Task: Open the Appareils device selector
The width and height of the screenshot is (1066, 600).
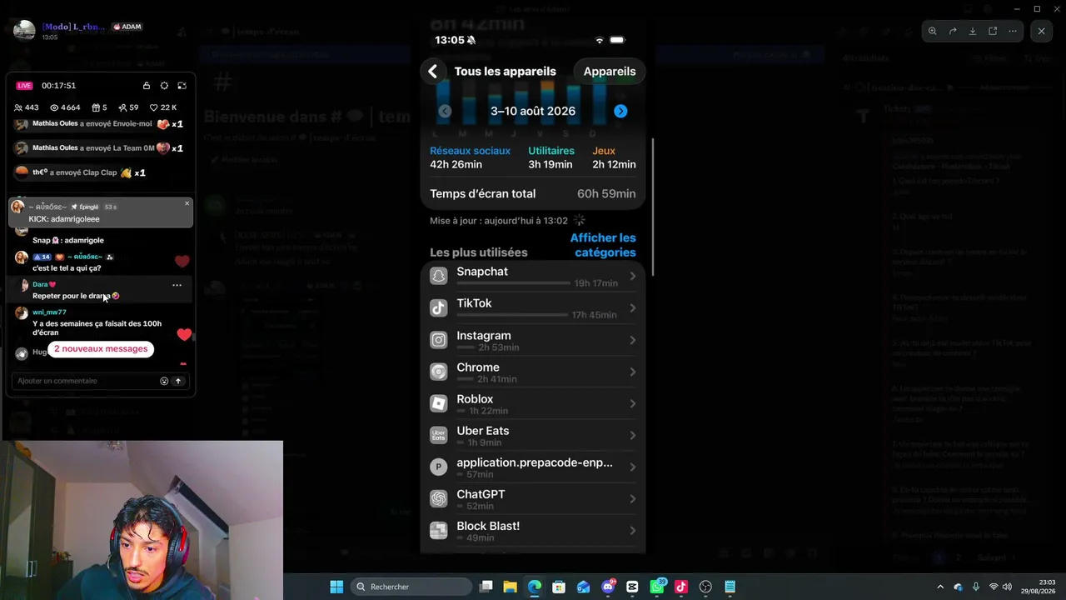Action: (x=610, y=72)
